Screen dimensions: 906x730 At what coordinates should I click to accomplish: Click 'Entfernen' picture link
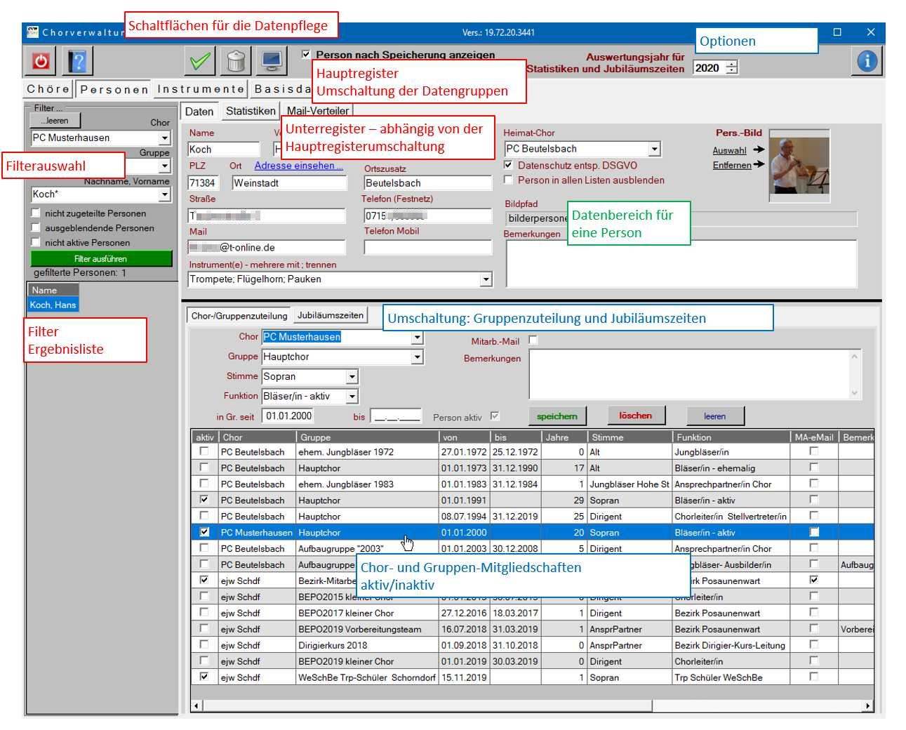(732, 165)
